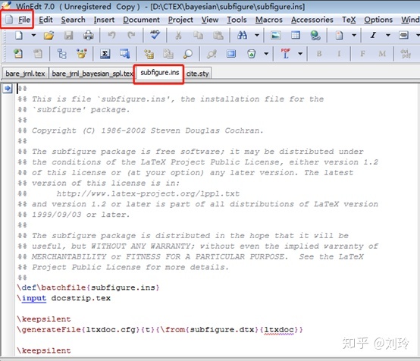Click the recycle bin erase files icon
420x361 pixels.
click(251, 54)
